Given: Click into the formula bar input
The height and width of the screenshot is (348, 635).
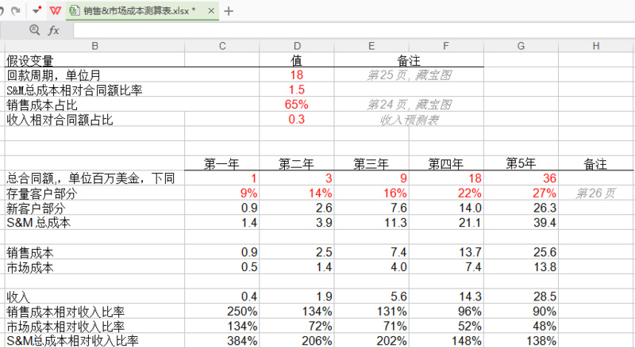Looking at the screenshot, I should click(354, 30).
